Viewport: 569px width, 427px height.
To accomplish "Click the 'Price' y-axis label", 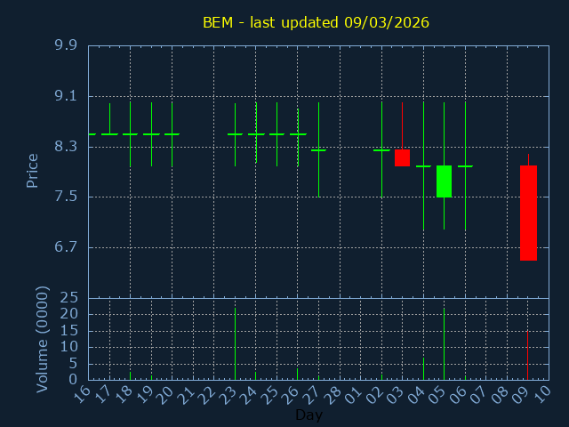I will (x=33, y=171).
